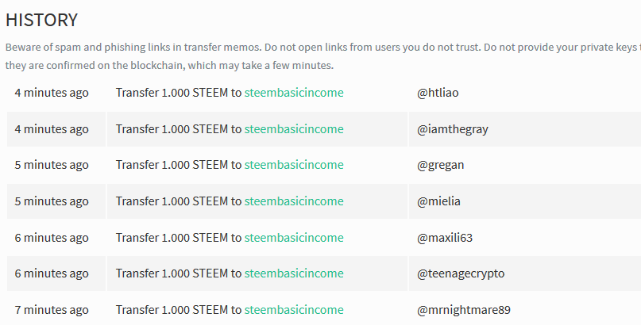Open steembasicincome link in the @gregan row
This screenshot has height=325, width=641.
pyautogui.click(x=294, y=165)
